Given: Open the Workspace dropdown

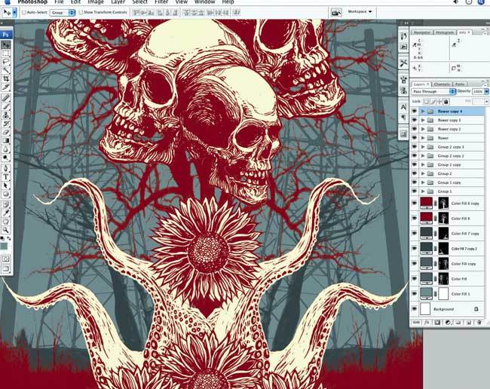Looking at the screenshot, I should (x=360, y=12).
